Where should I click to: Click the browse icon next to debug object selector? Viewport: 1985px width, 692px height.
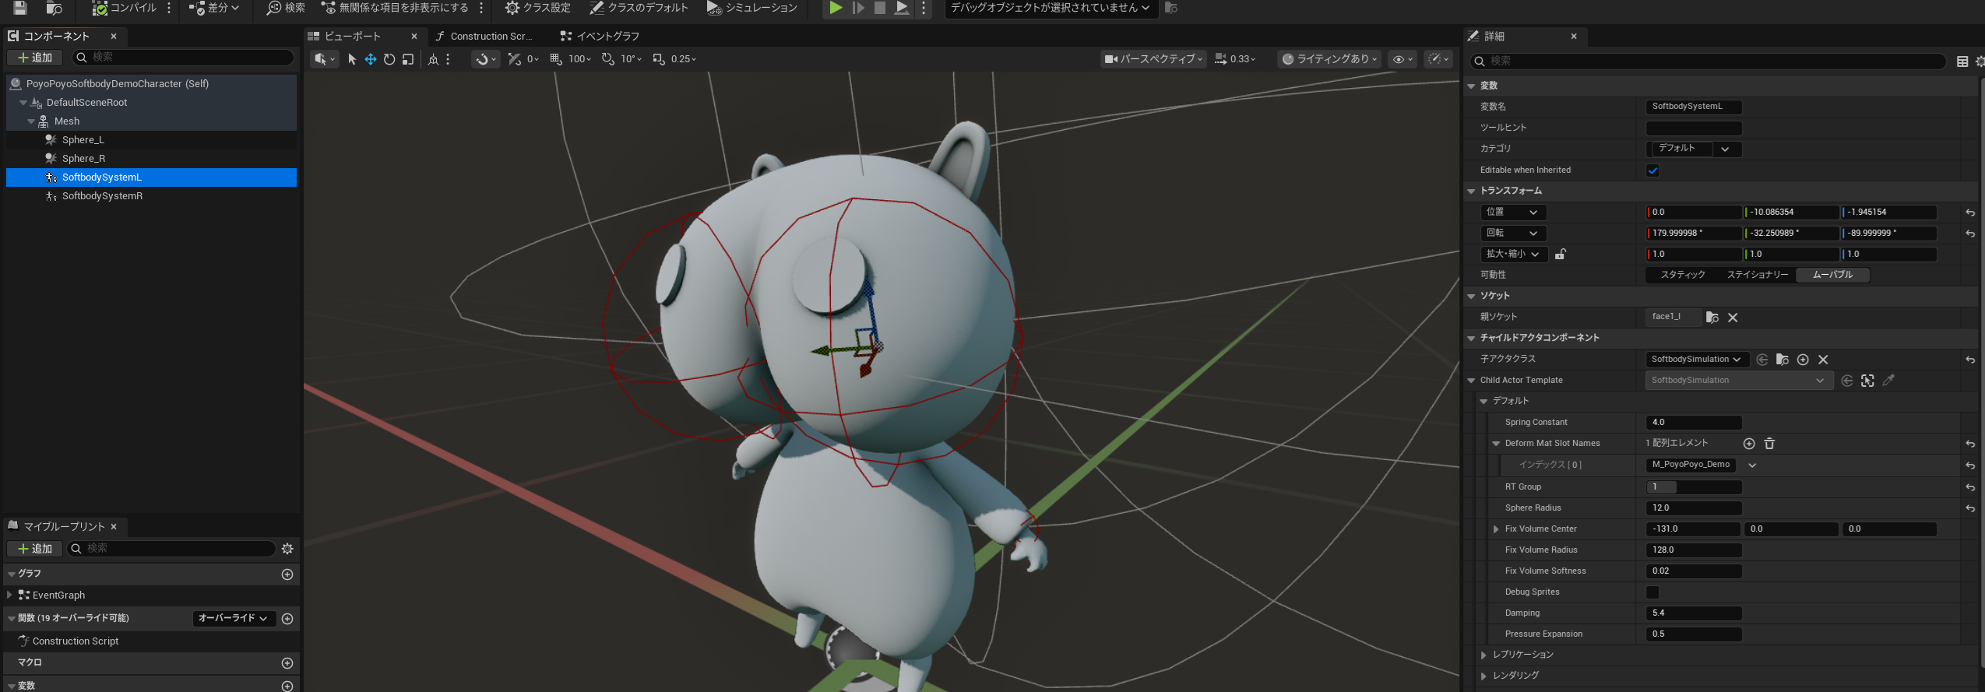click(1170, 8)
